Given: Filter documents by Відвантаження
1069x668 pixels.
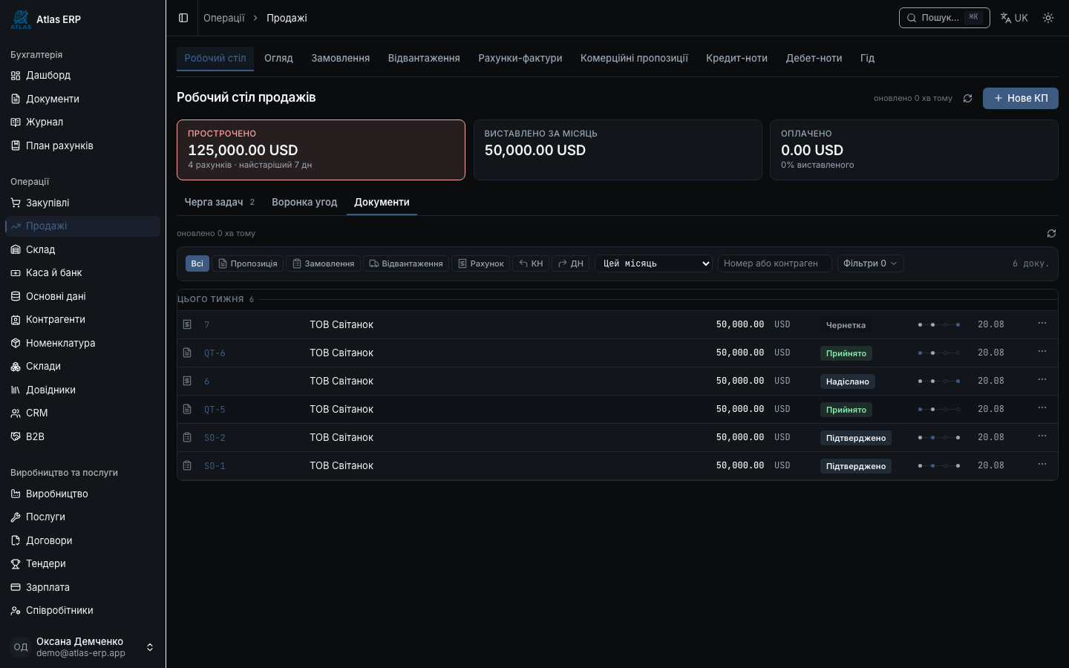Looking at the screenshot, I should coord(406,263).
